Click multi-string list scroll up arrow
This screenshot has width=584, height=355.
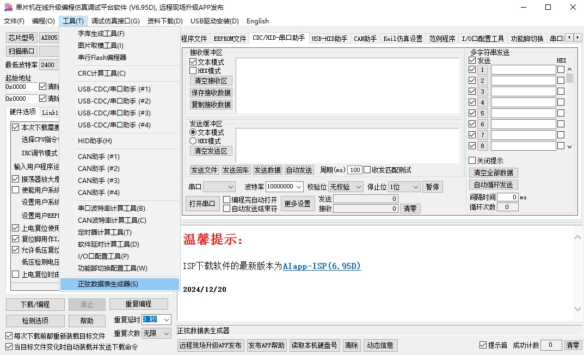[x=569, y=69]
